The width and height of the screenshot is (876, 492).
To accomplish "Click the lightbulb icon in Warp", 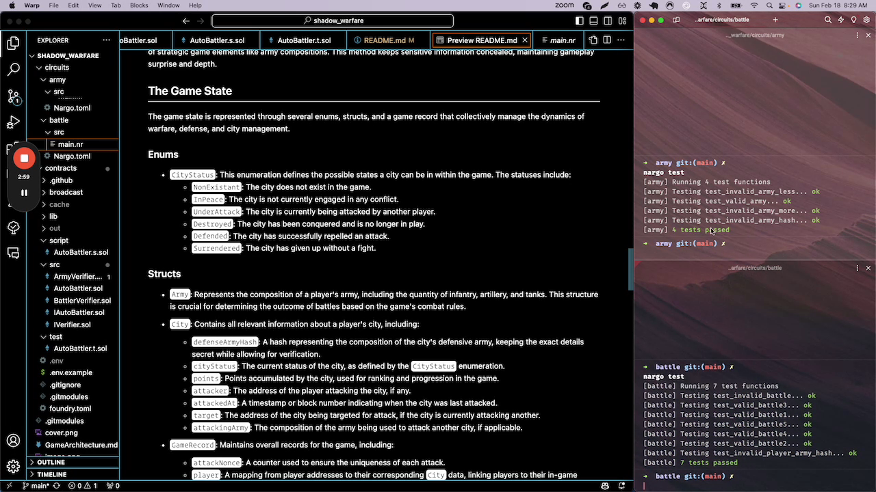I will [854, 20].
